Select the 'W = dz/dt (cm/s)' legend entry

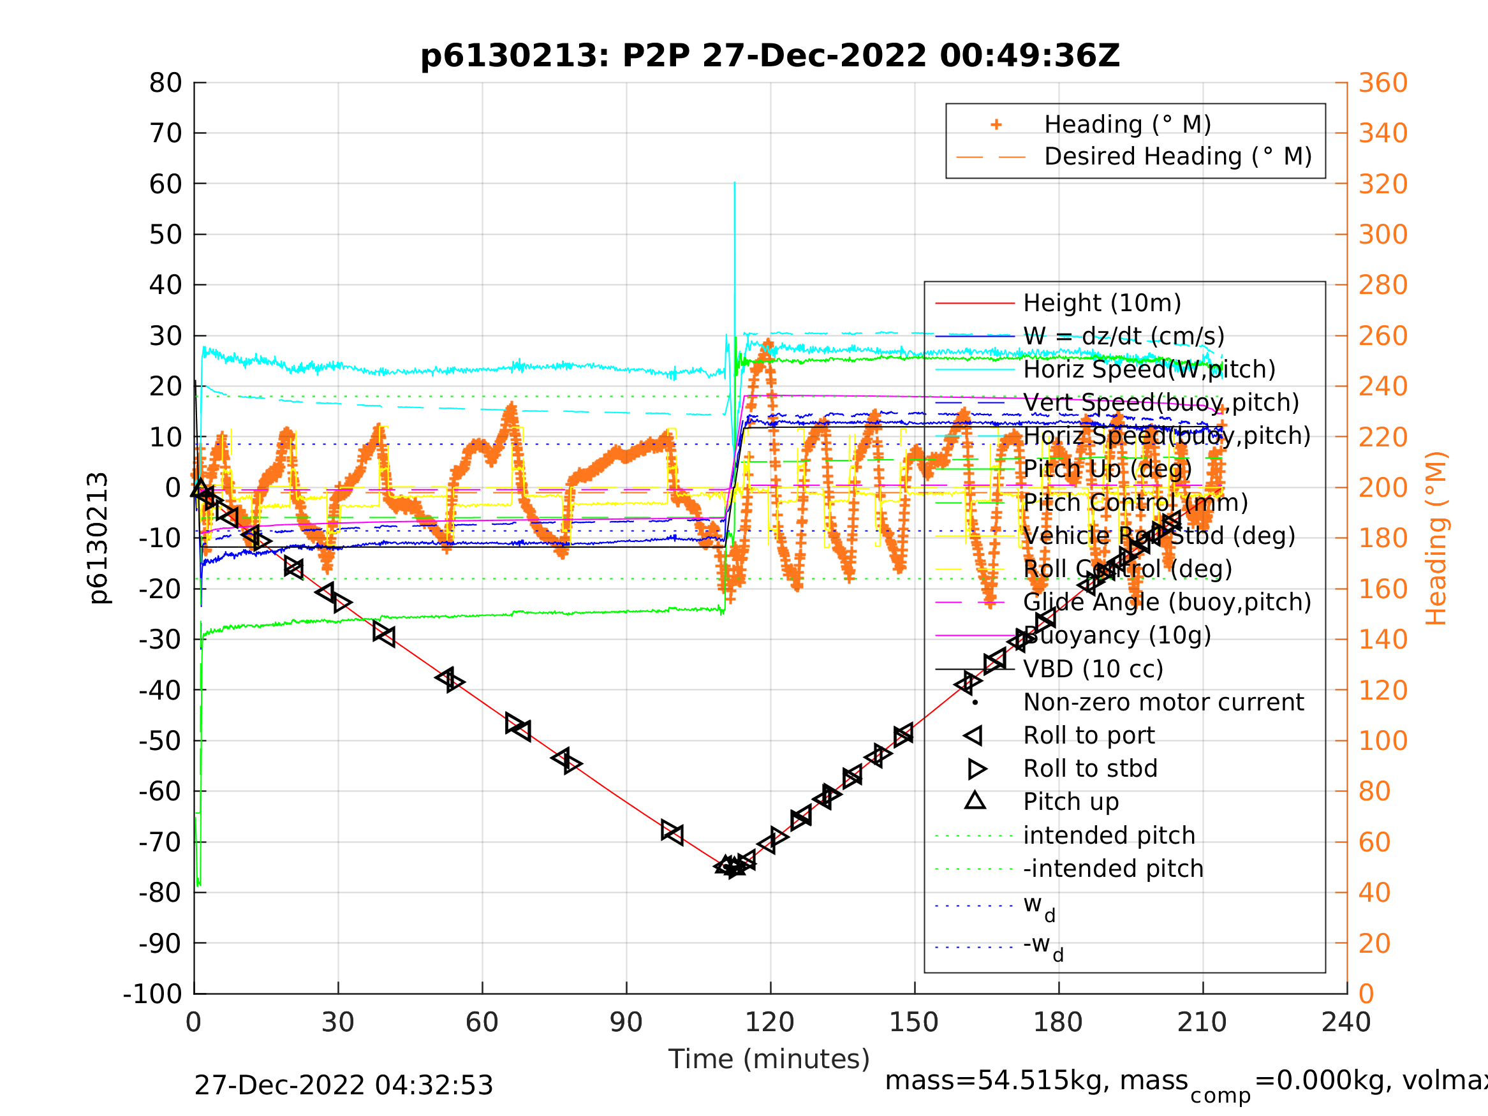coord(1123,336)
